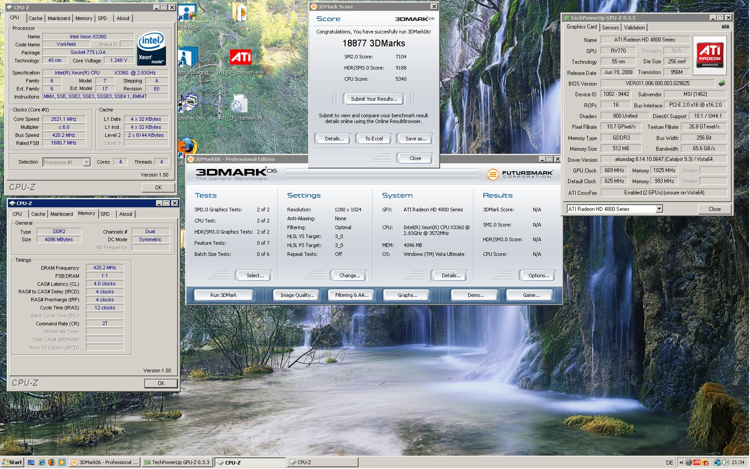
Task: Click Submit Your Results button
Action: pyautogui.click(x=374, y=99)
